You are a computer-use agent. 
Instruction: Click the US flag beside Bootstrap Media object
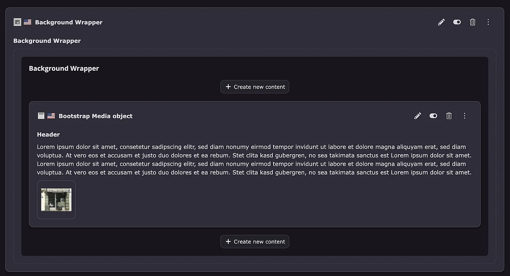(51, 116)
